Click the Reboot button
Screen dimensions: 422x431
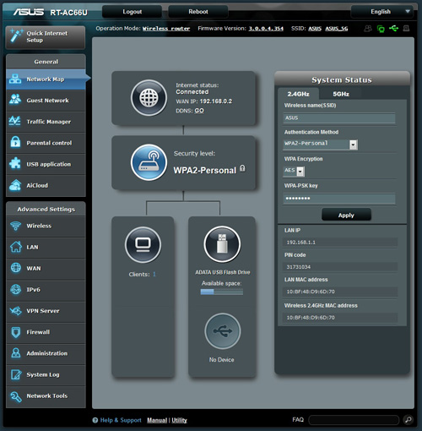coord(198,12)
